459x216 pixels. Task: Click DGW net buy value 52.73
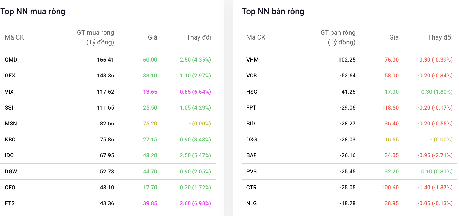107,172
